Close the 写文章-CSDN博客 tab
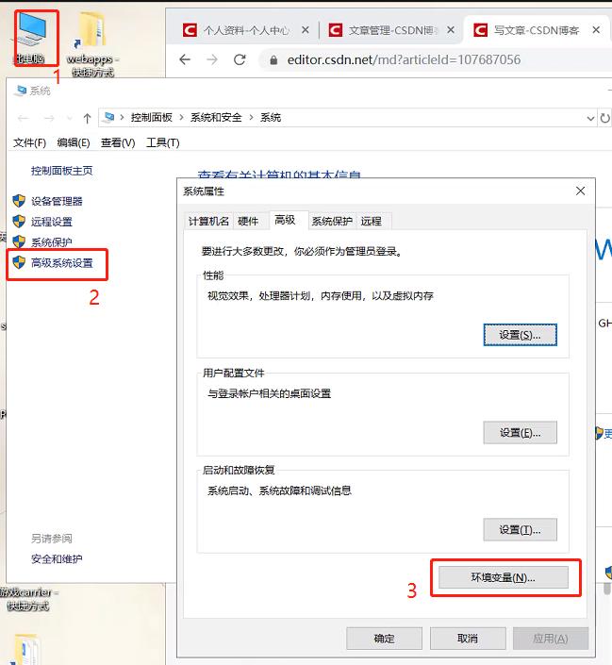Viewport: 612px width, 665px height. point(596,30)
